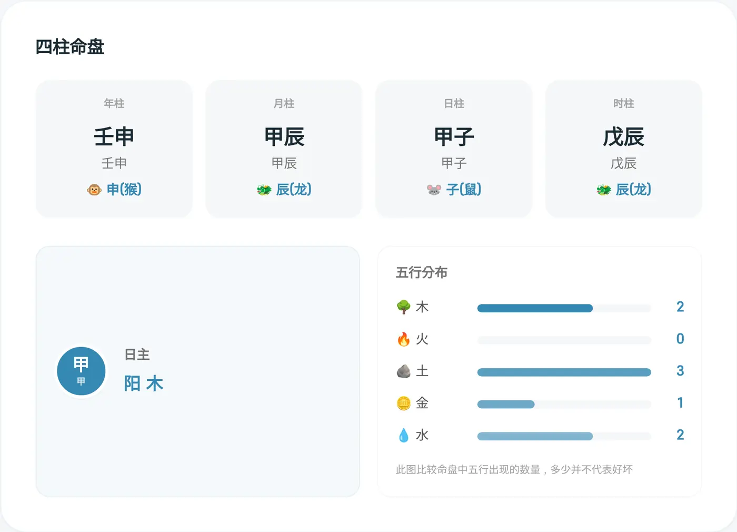Click the water drop icon beside 水
737x532 pixels.
(404, 436)
